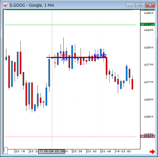Click the blue 438 exit price label
This screenshot has width=158, height=157.
pyautogui.click(x=64, y=60)
